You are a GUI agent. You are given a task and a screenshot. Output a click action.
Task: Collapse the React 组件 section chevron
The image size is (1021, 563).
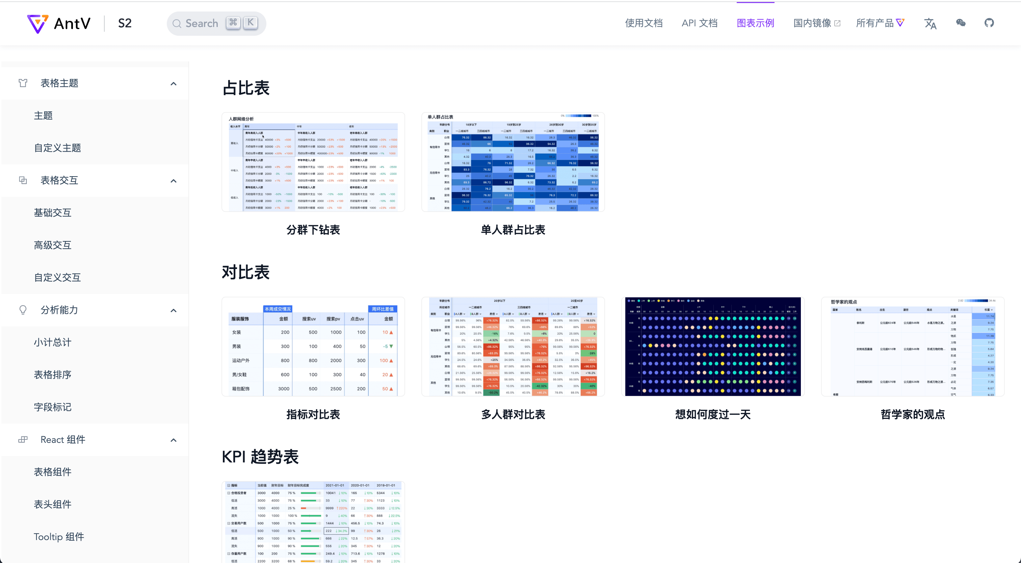tap(173, 440)
